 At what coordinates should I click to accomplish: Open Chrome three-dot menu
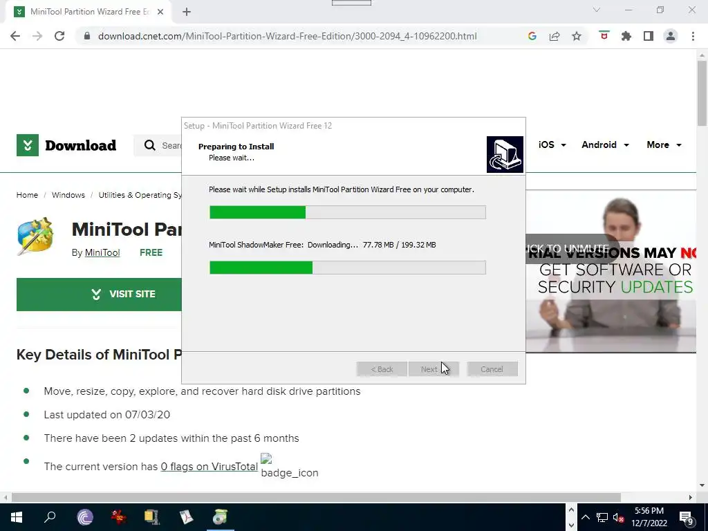point(693,36)
